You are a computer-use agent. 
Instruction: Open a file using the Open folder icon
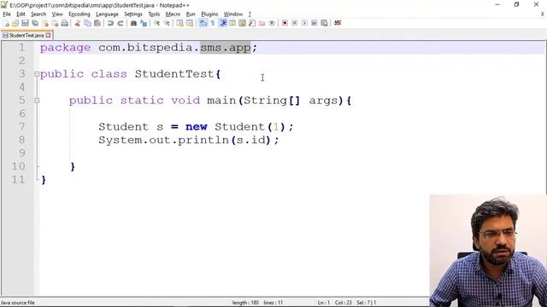coord(15,23)
